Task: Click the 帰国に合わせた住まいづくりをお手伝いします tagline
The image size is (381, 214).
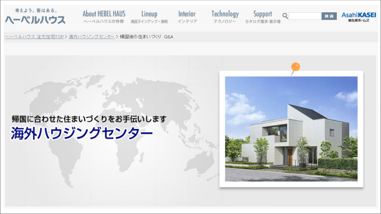Action: [89, 119]
